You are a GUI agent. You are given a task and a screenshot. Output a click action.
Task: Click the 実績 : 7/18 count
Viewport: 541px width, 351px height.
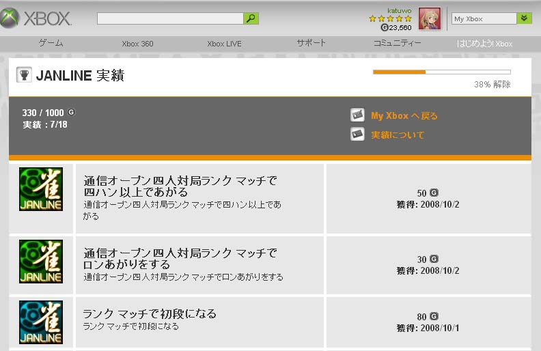[45, 124]
